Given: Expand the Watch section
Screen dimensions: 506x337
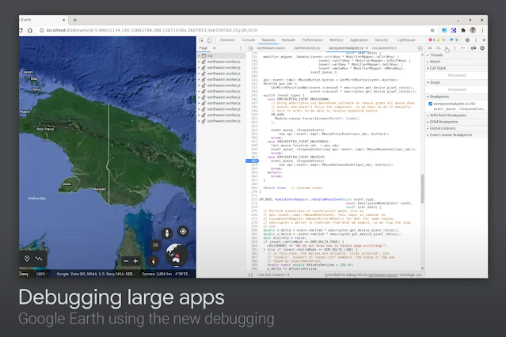Looking at the screenshot, I should 456,62.
